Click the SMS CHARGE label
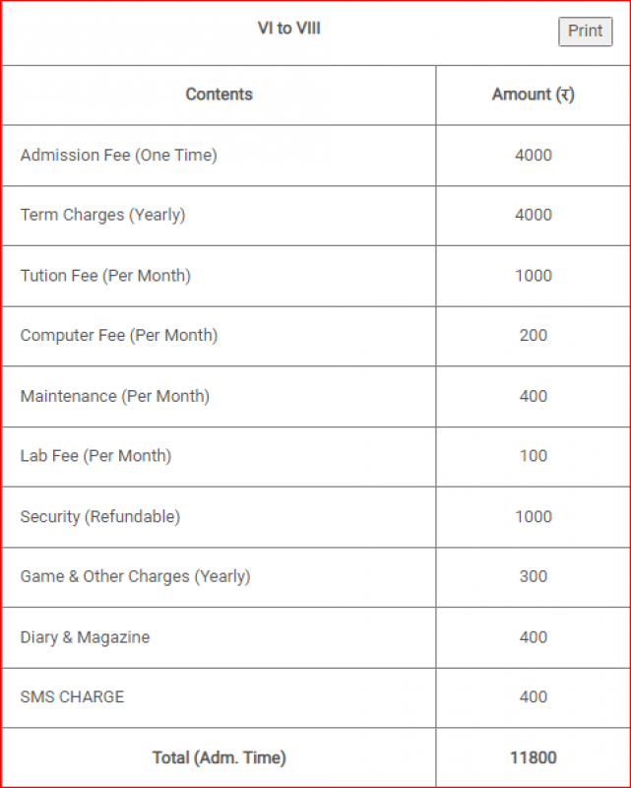 (72, 697)
